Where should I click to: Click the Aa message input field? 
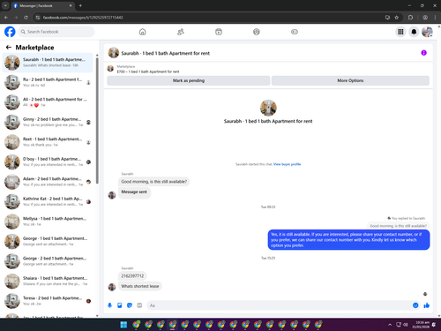pos(280,305)
